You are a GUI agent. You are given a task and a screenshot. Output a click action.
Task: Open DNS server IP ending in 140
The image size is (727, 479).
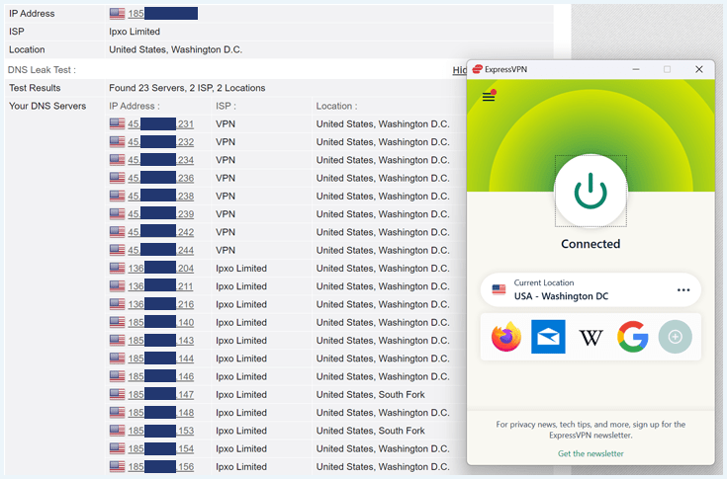(x=161, y=323)
